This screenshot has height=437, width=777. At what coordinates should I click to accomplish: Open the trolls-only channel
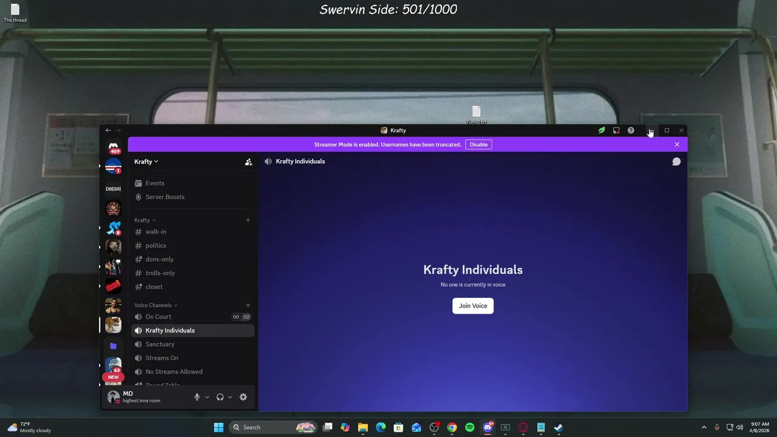click(192, 273)
